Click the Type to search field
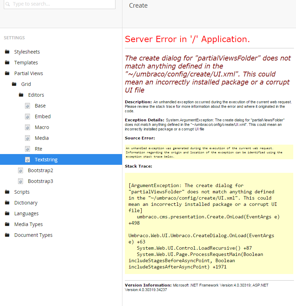Screen dimensions: 296x306 pos(63,4)
